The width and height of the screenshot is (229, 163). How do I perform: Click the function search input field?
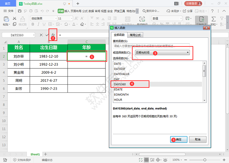click(x=151, y=46)
